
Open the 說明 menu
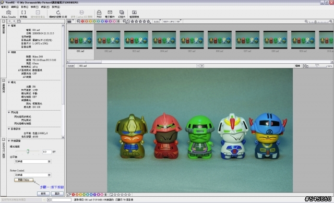pyautogui.click(x=56, y=7)
